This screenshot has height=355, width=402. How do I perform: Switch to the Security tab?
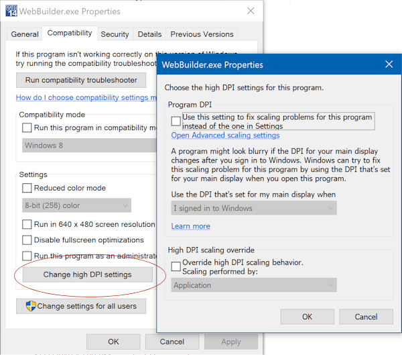(x=115, y=34)
